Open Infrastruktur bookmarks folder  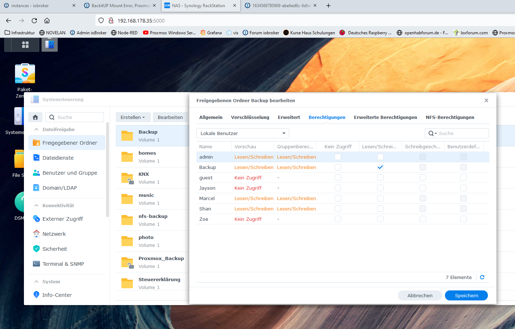(x=20, y=33)
